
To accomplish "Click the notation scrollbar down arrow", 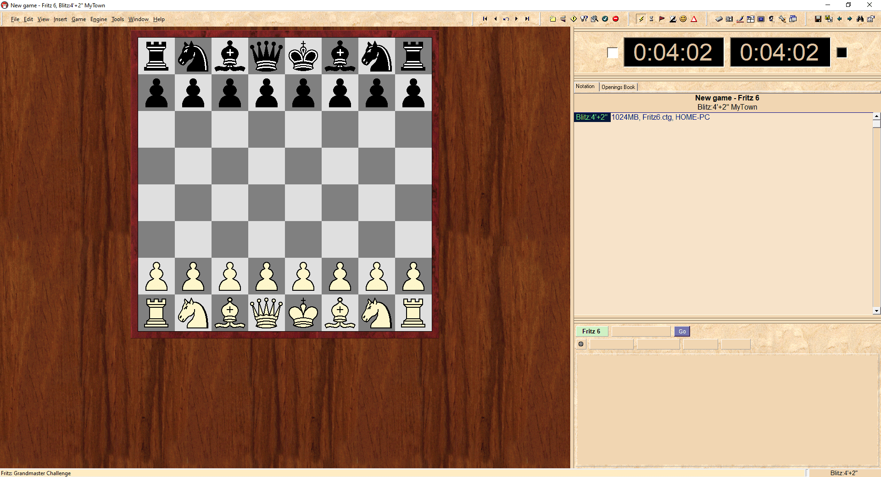I will pyautogui.click(x=876, y=311).
